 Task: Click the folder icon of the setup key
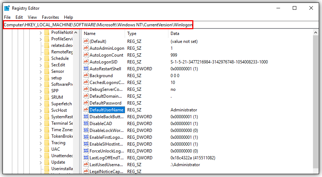pos(47,78)
